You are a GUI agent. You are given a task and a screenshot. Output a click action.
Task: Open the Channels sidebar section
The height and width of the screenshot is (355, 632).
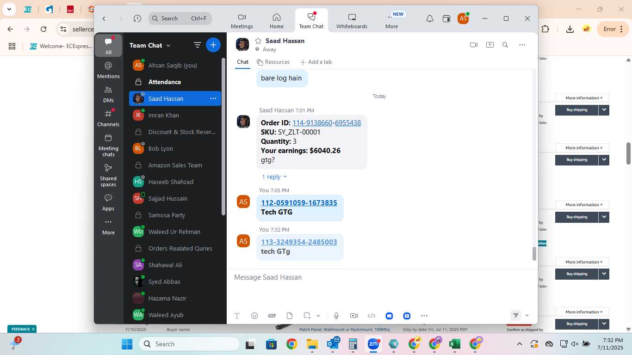[108, 118]
